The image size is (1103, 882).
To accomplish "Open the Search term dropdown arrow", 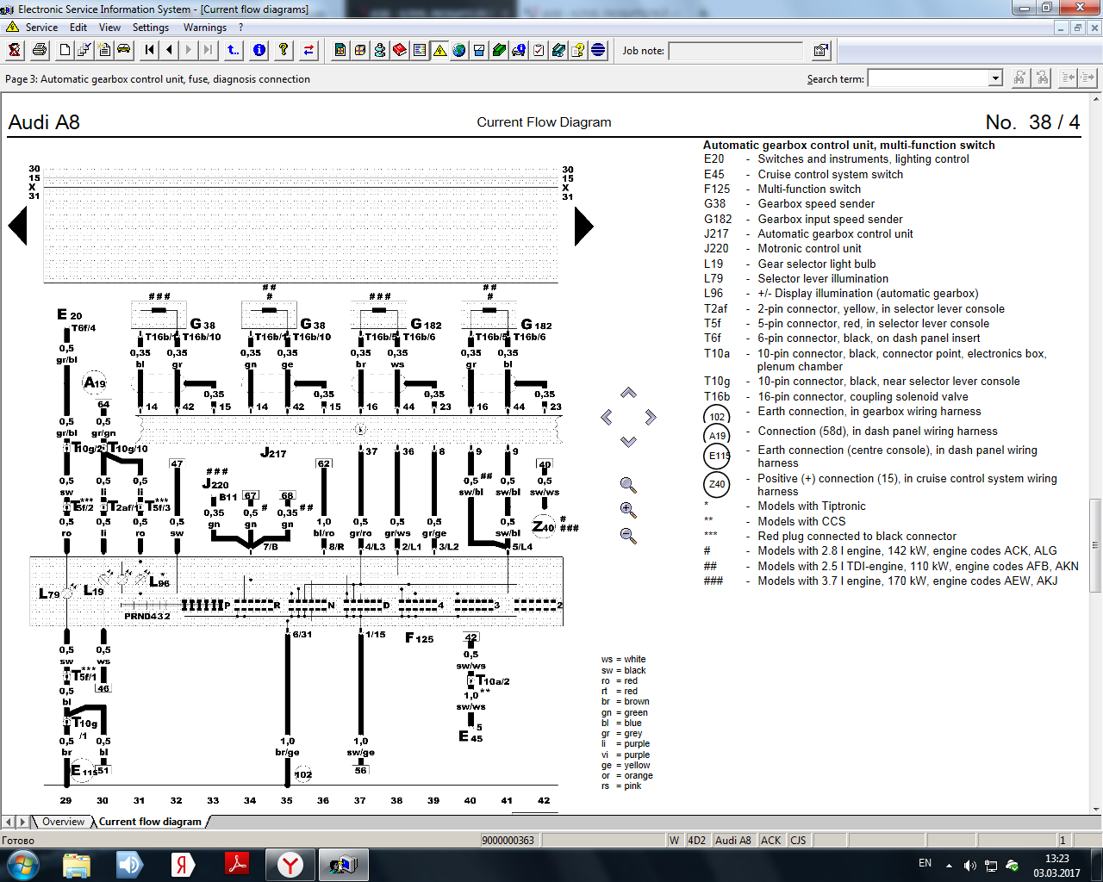I will pos(995,78).
